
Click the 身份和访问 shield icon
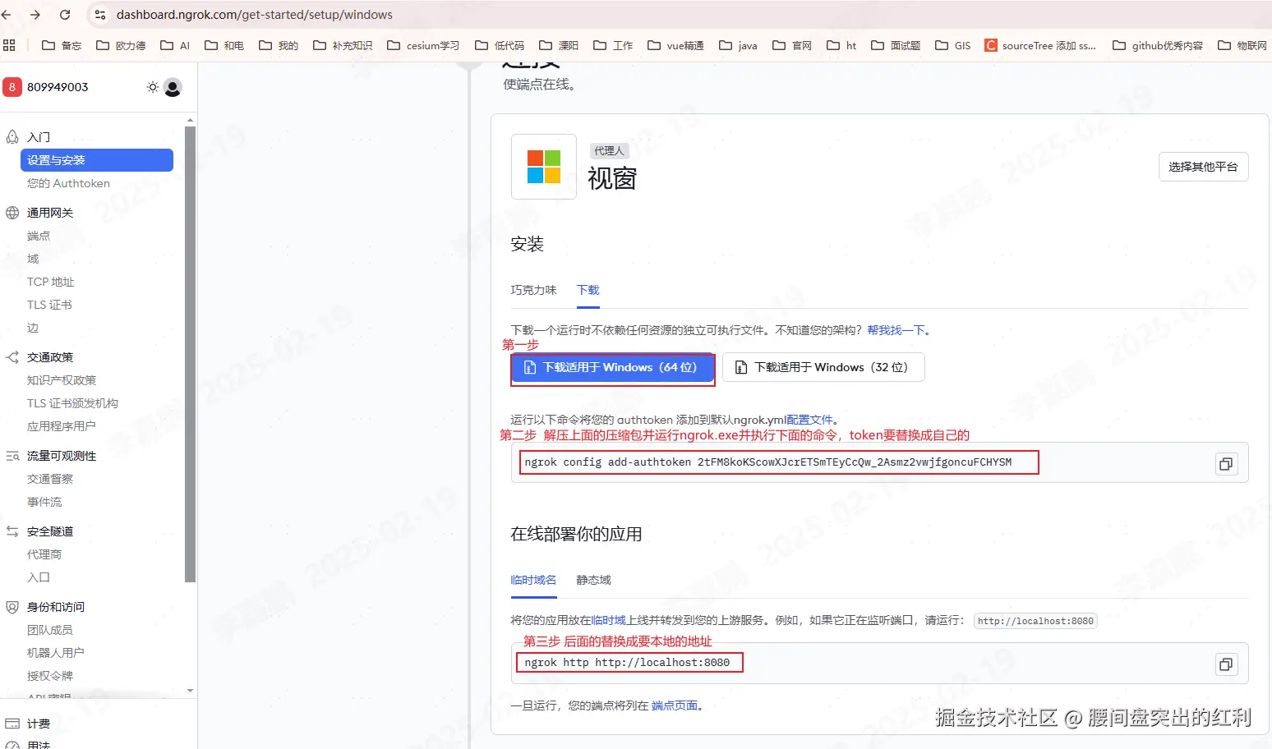(12, 607)
